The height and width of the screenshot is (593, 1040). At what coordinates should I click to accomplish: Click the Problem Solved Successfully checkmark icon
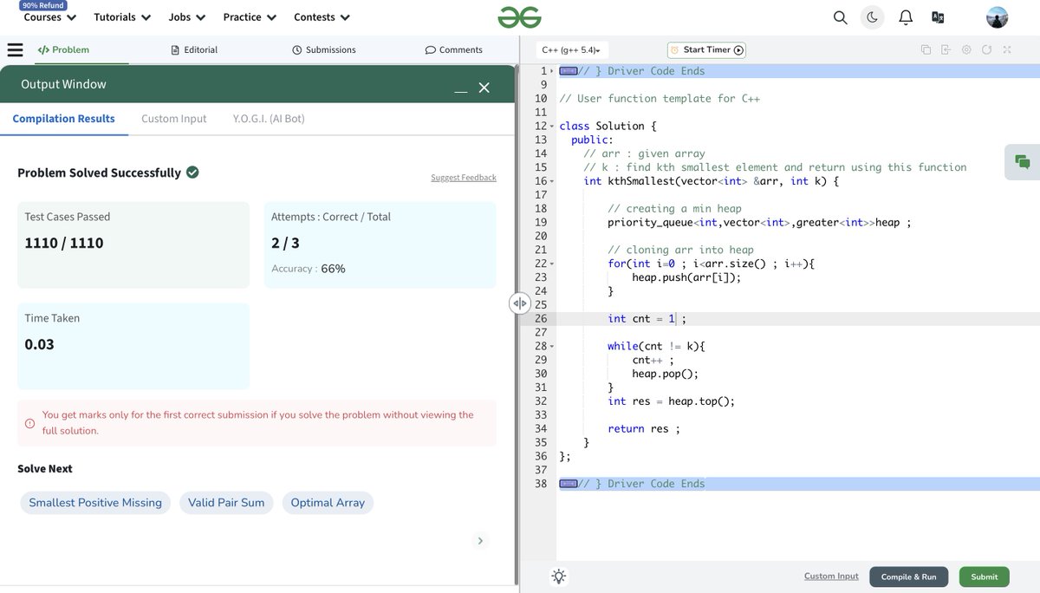192,172
